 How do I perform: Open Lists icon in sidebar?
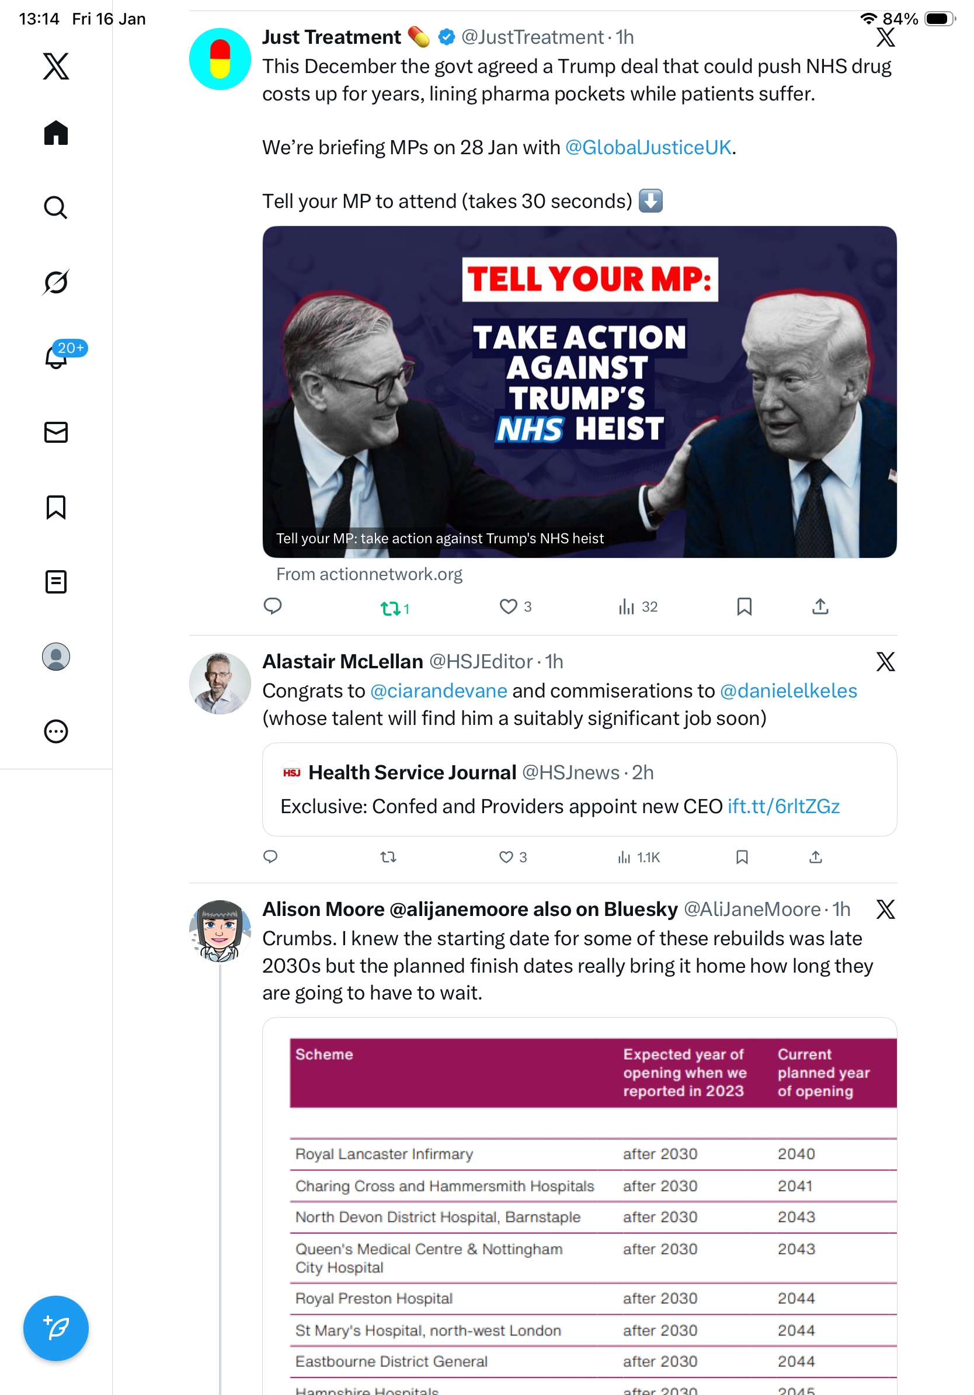point(56,581)
